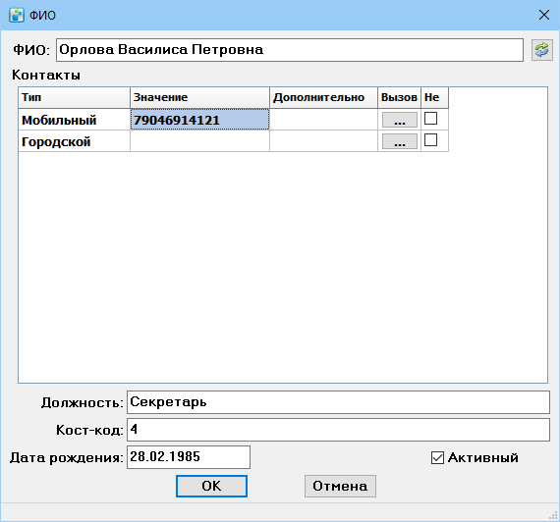Viewport: 560px width, 522px height.
Task: Click the resize grip in the dialog corner
Action: 553,515
